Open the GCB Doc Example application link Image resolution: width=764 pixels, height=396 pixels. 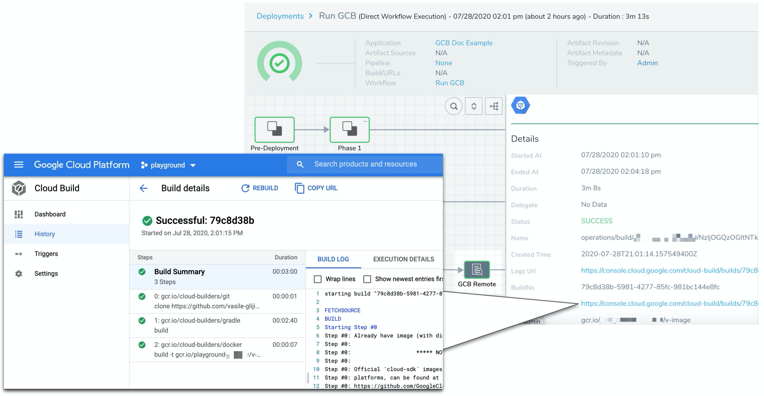click(x=464, y=43)
